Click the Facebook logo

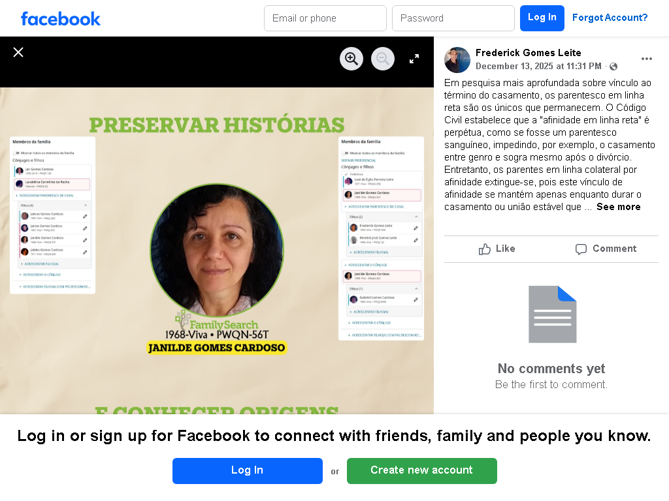[x=61, y=19]
